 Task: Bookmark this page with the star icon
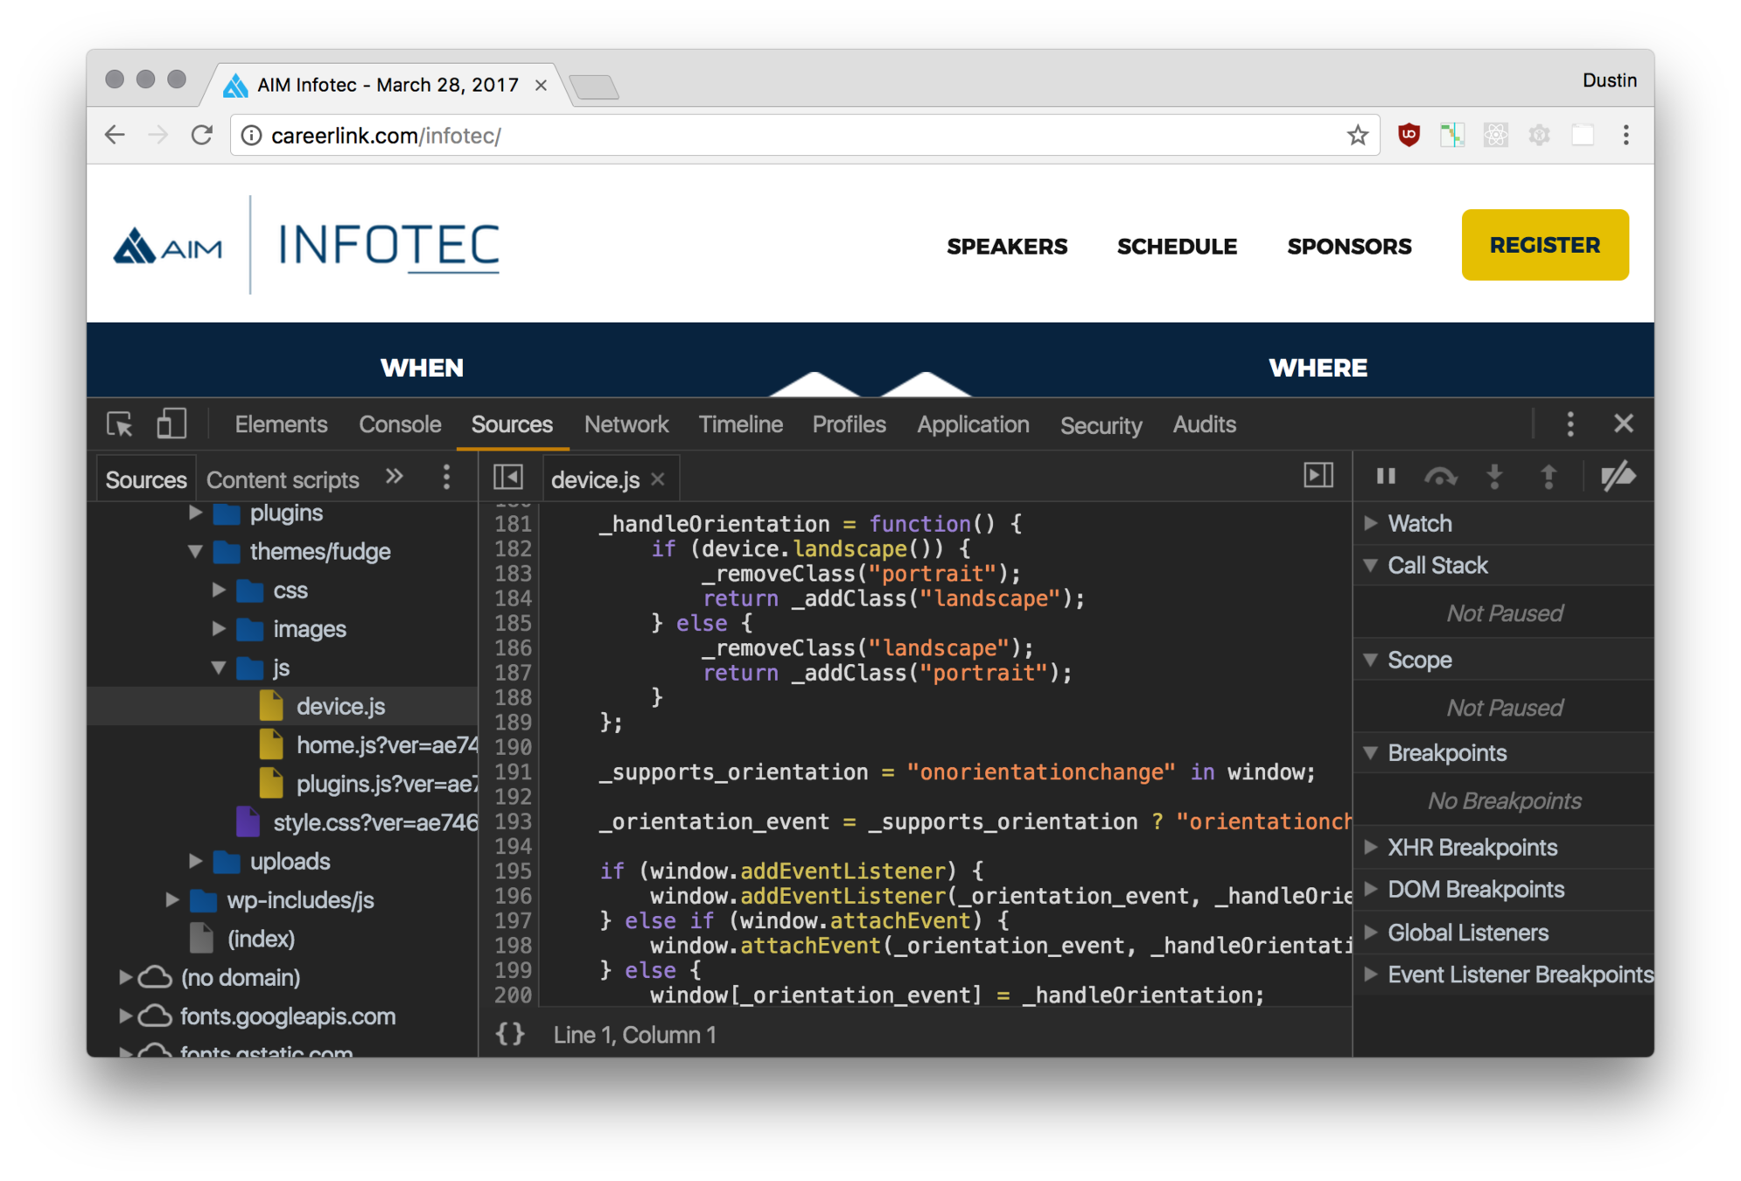[1357, 136]
